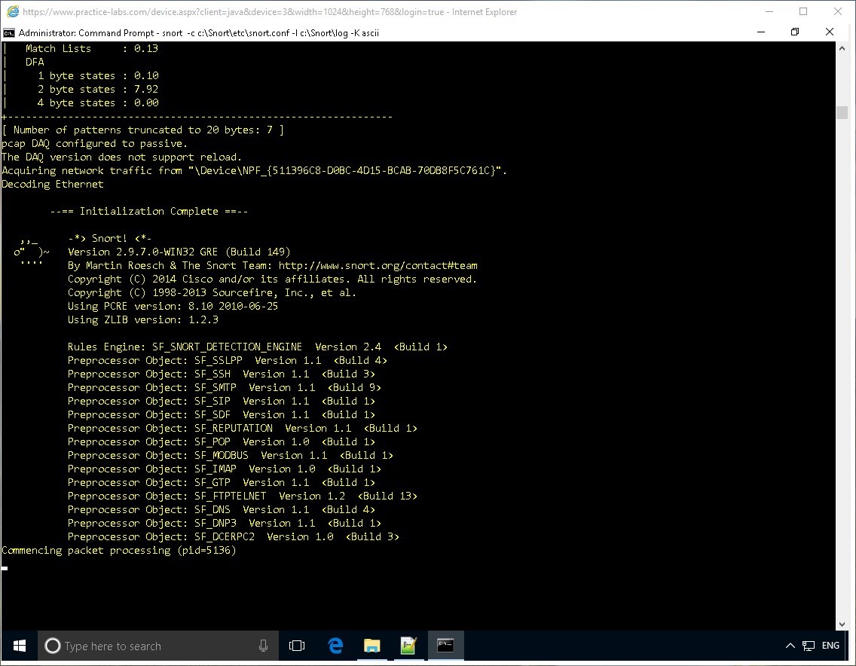
Task: Close the Snort Command Prompt window
Action: (830, 32)
